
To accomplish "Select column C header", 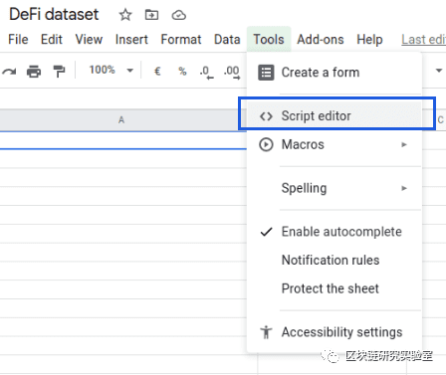I will pyautogui.click(x=440, y=119).
